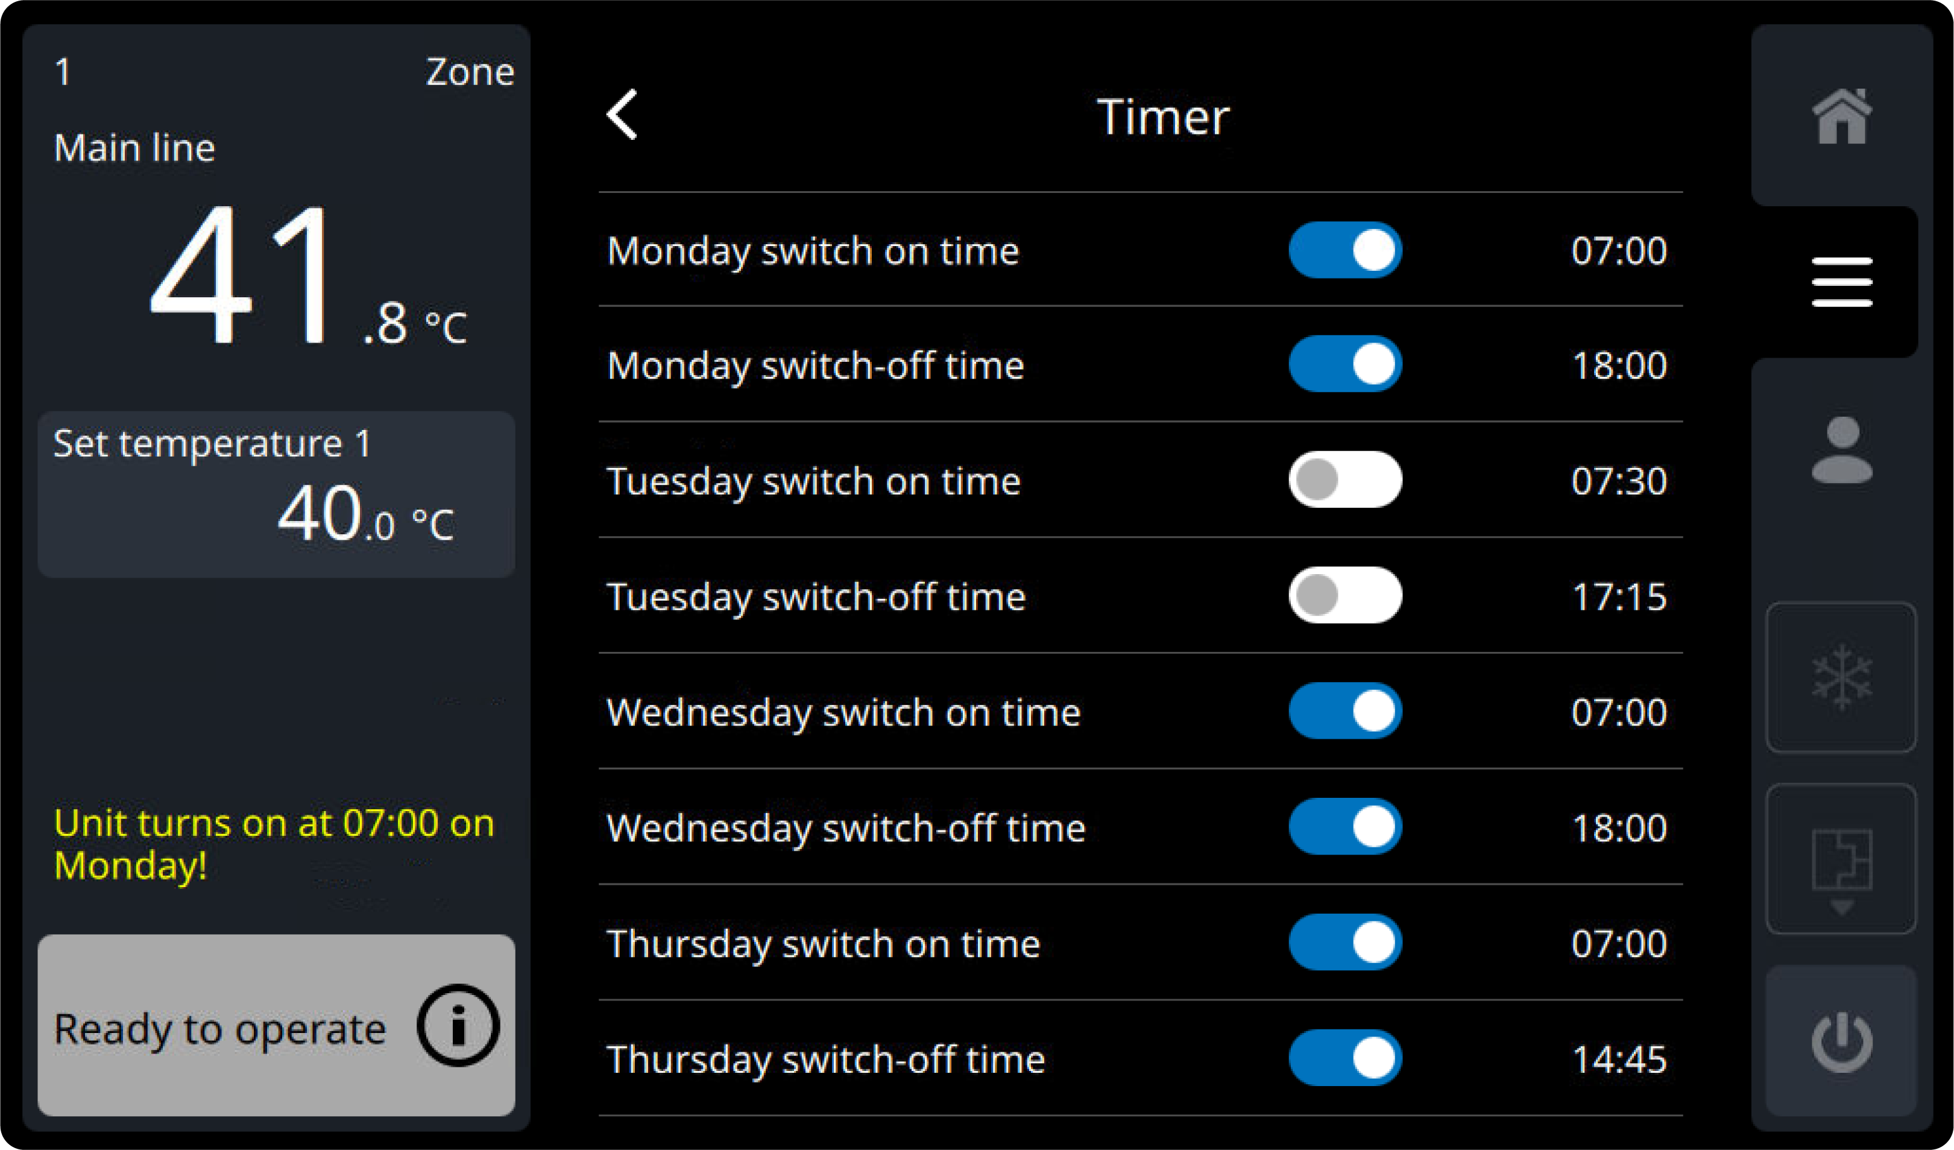Edit Monday switch-off time 18:00
This screenshot has width=1954, height=1150.
tap(1619, 365)
